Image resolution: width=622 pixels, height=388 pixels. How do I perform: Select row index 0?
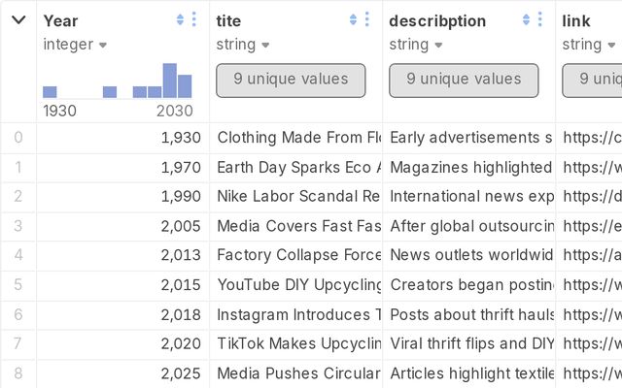pyautogui.click(x=17, y=138)
